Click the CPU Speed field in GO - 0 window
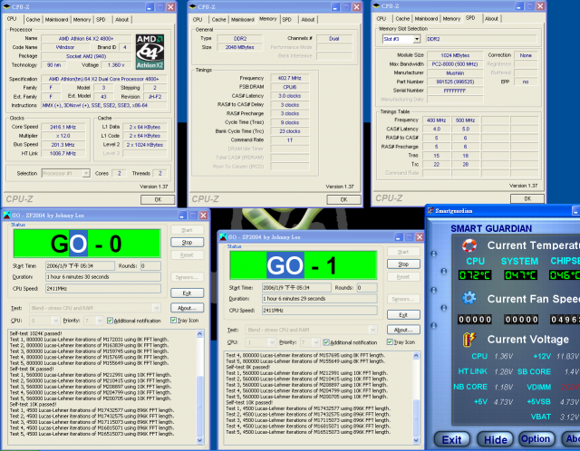 point(102,289)
